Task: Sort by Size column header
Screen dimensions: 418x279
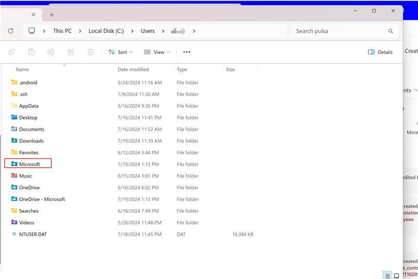Action: pos(230,69)
